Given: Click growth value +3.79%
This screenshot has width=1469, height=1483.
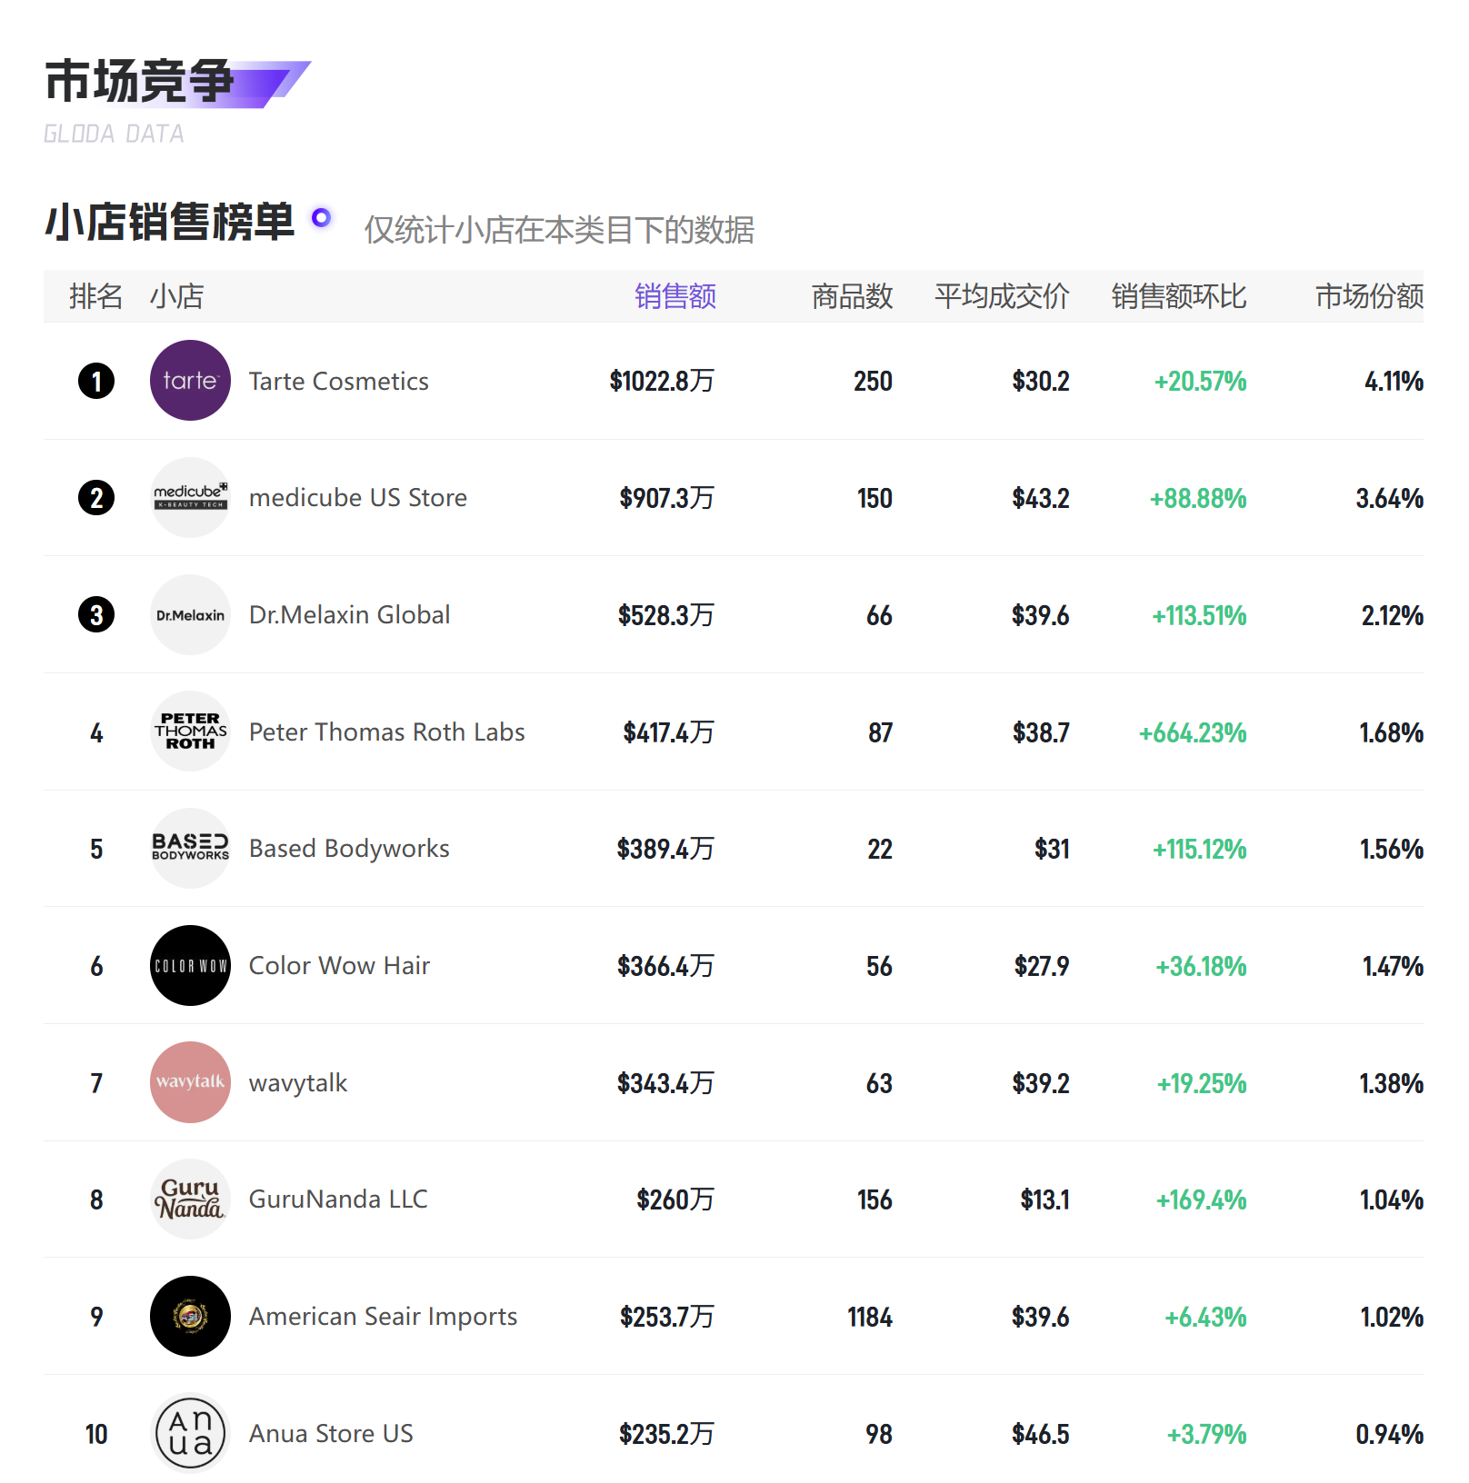Looking at the screenshot, I should pos(1207,1434).
